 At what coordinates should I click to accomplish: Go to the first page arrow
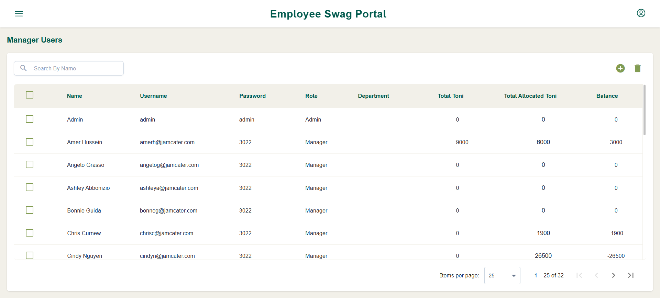pos(579,275)
